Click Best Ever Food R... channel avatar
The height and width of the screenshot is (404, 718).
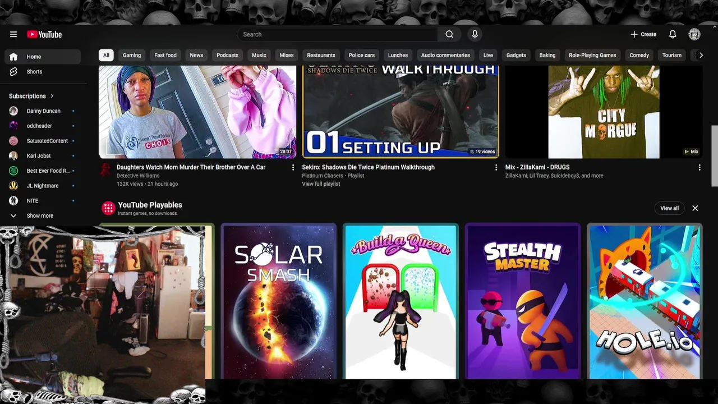[x=13, y=171]
